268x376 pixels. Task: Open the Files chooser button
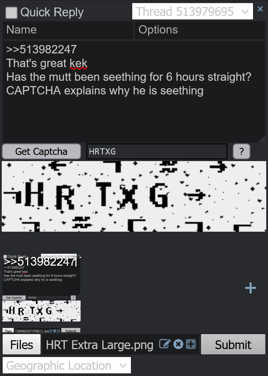click(22, 344)
